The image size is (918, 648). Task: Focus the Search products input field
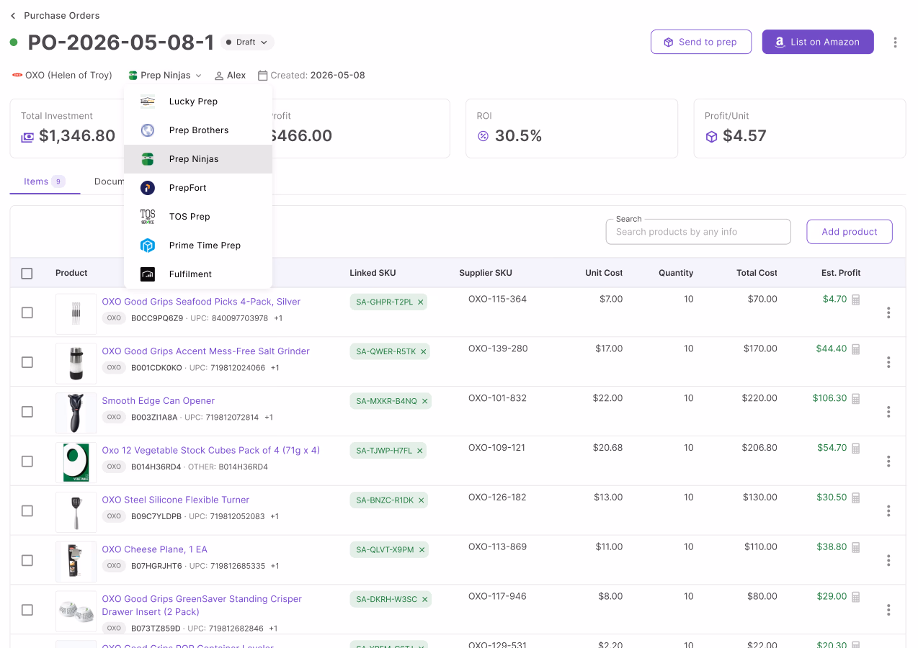[x=698, y=232]
